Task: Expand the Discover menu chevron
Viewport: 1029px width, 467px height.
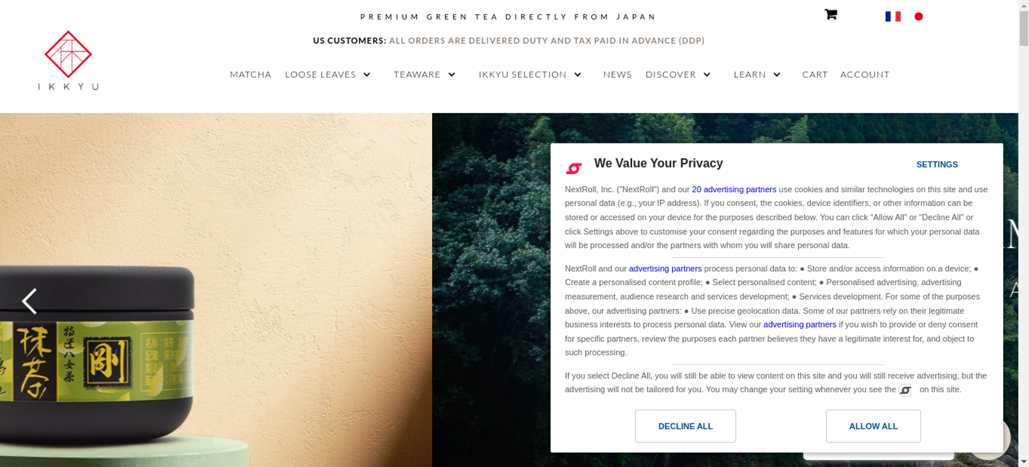Action: (707, 75)
